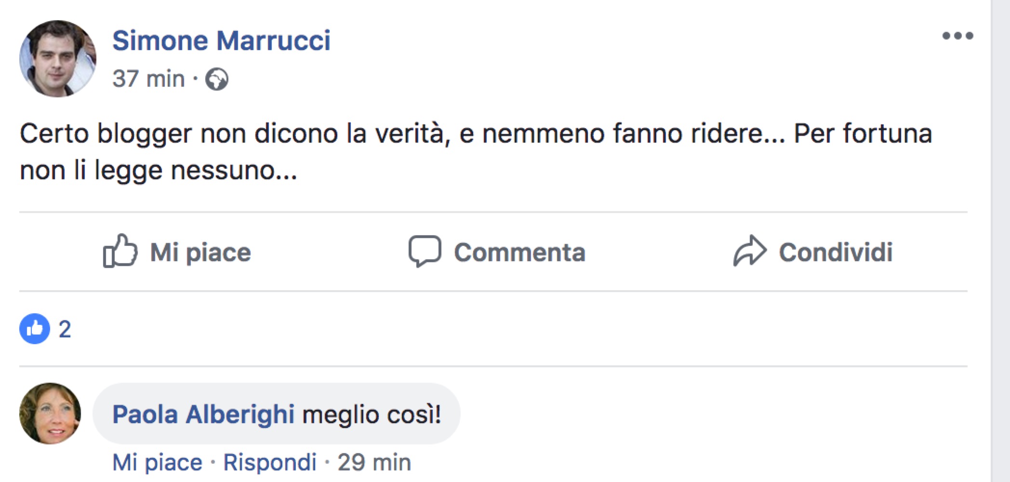
Task: Click the 'Mi piace' label on the post
Action: click(200, 252)
